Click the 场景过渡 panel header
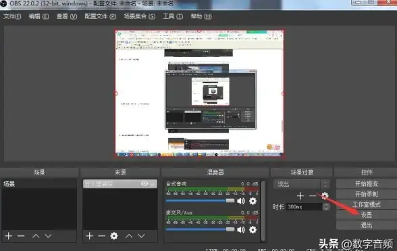Screen dimensions: 397x251 coord(302,173)
